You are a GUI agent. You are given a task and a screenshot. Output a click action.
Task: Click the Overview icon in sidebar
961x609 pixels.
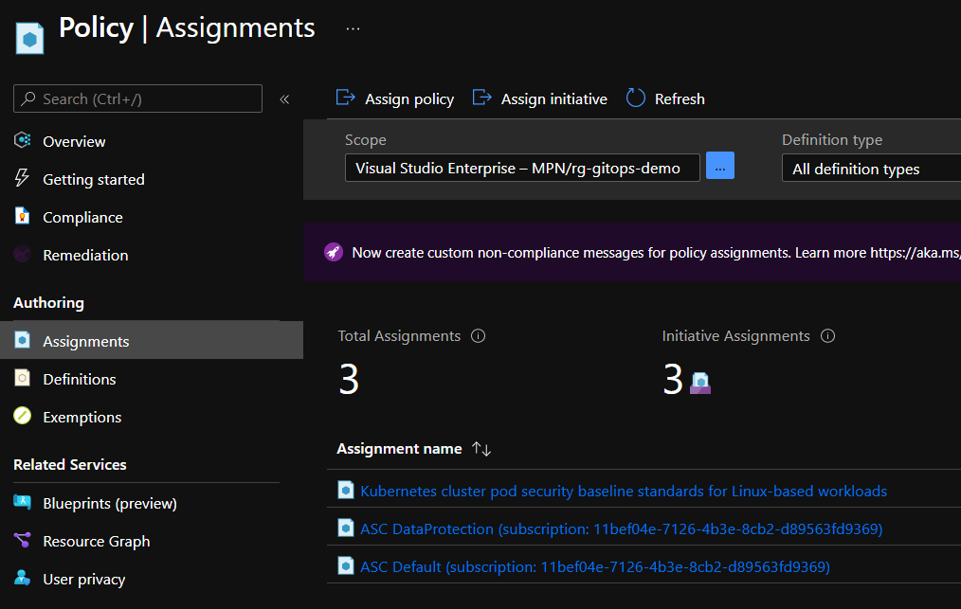23,141
